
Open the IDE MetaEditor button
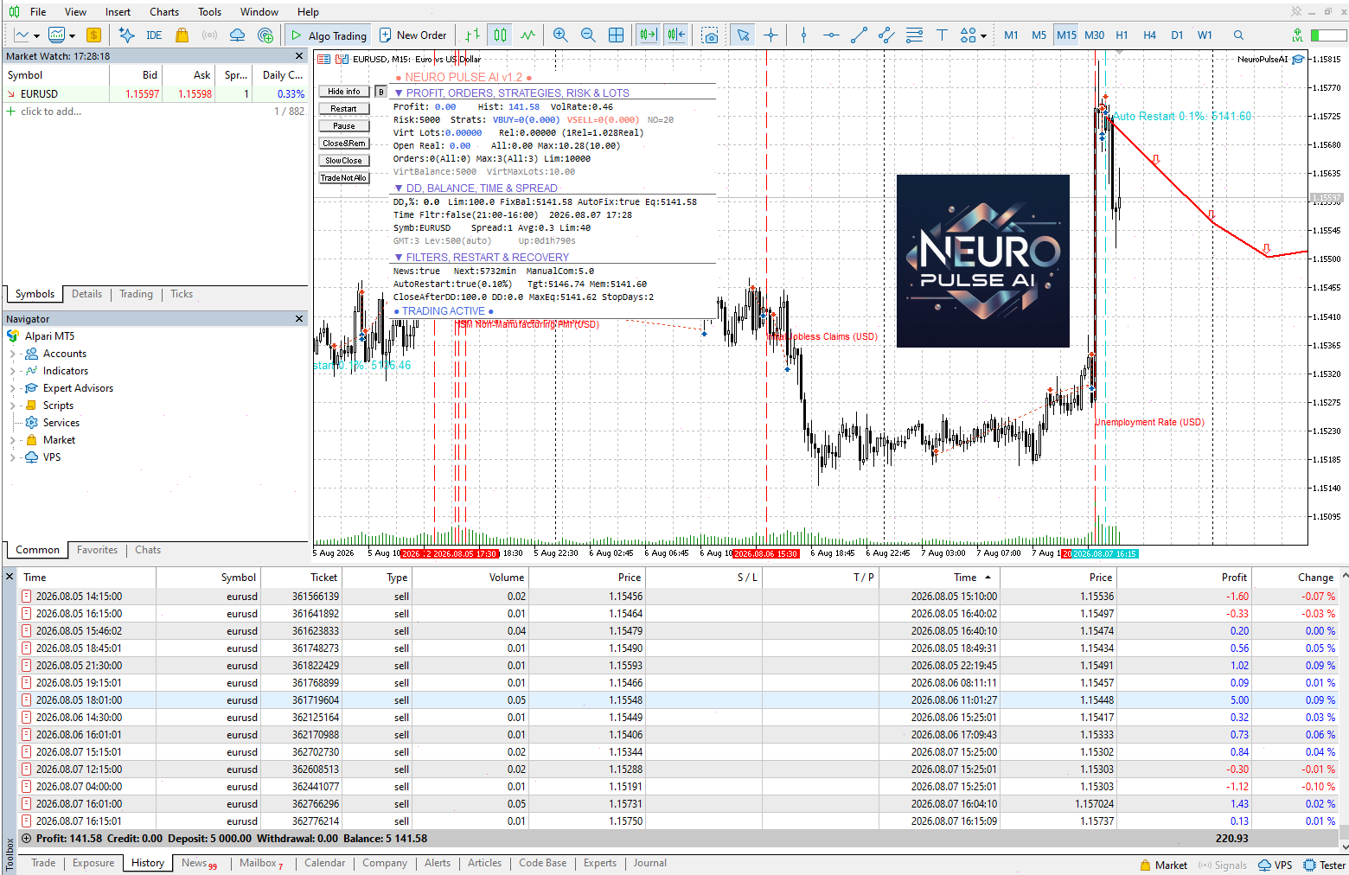[154, 35]
